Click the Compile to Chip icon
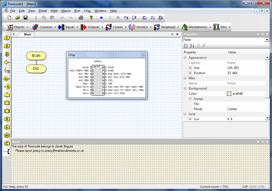 (x=161, y=18)
